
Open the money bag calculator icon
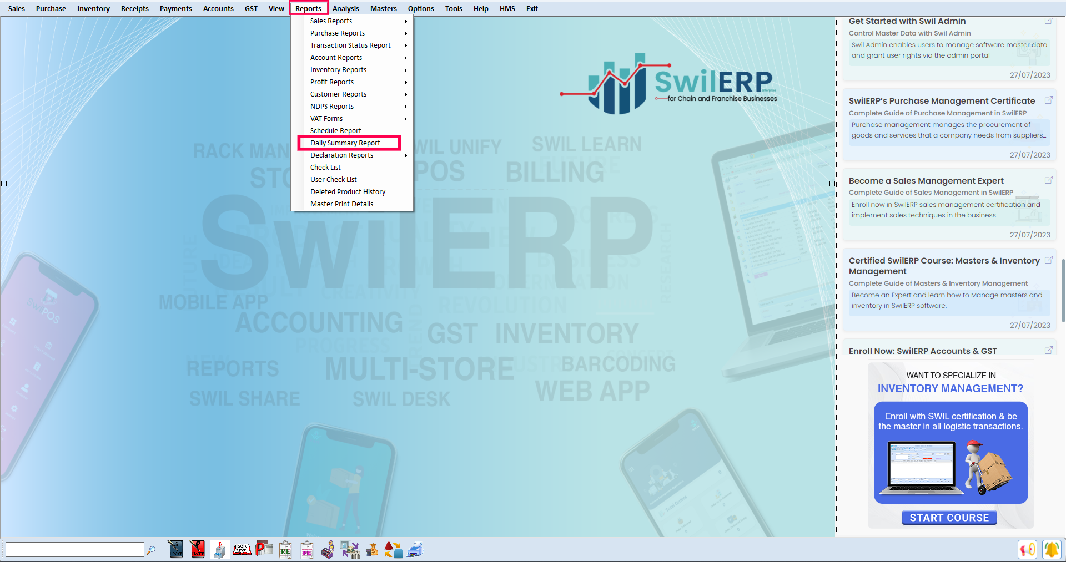point(372,549)
